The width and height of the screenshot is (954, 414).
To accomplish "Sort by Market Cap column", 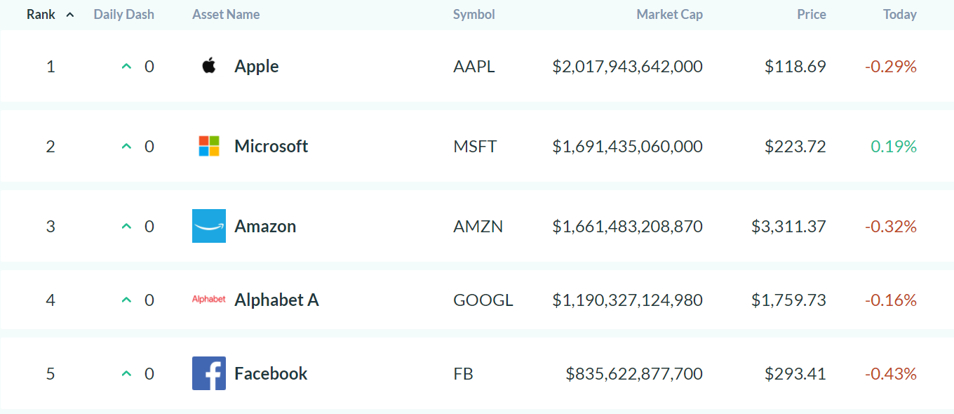I will pyautogui.click(x=669, y=15).
